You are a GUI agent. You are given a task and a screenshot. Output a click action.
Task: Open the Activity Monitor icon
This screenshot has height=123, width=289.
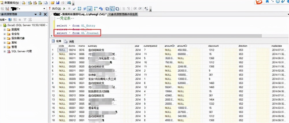click(x=69, y=3)
